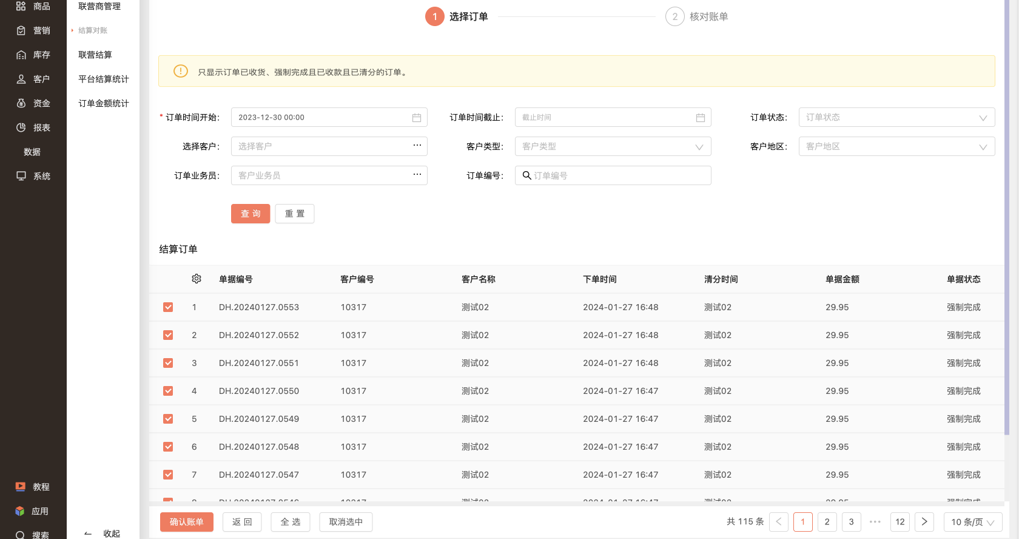Select 平台结算统计 menu item
The height and width of the screenshot is (539, 1019).
click(x=104, y=79)
